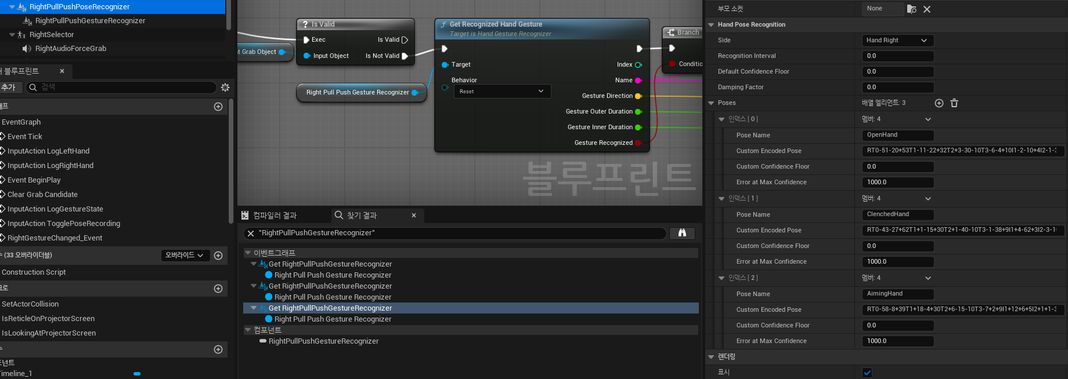Collapse RightPullPushPoseRecognizer component tree
This screenshot has height=379, width=1068.
(x=12, y=7)
